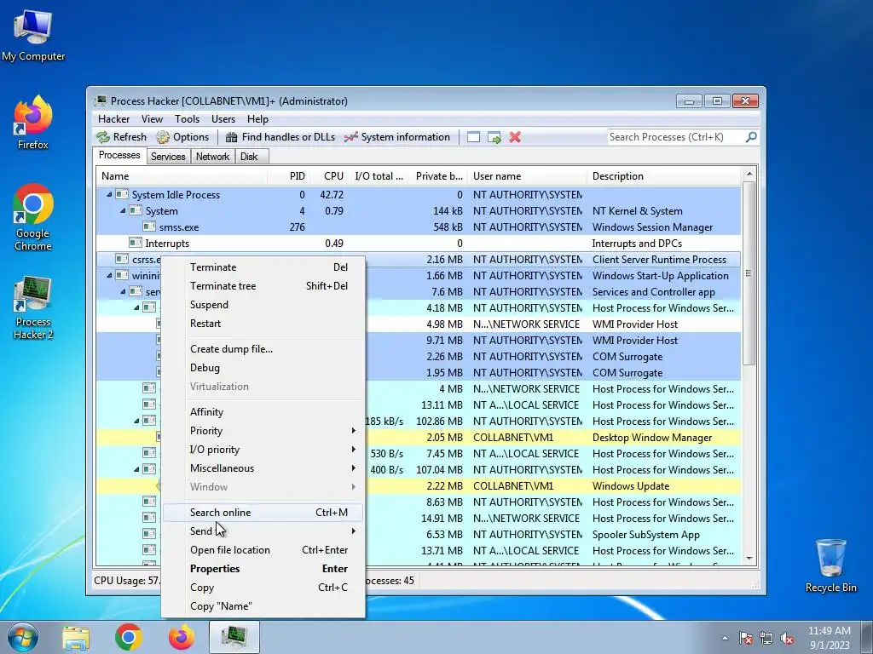This screenshot has width=873, height=654.
Task: Open the I/O priority submenu
Action: point(263,450)
